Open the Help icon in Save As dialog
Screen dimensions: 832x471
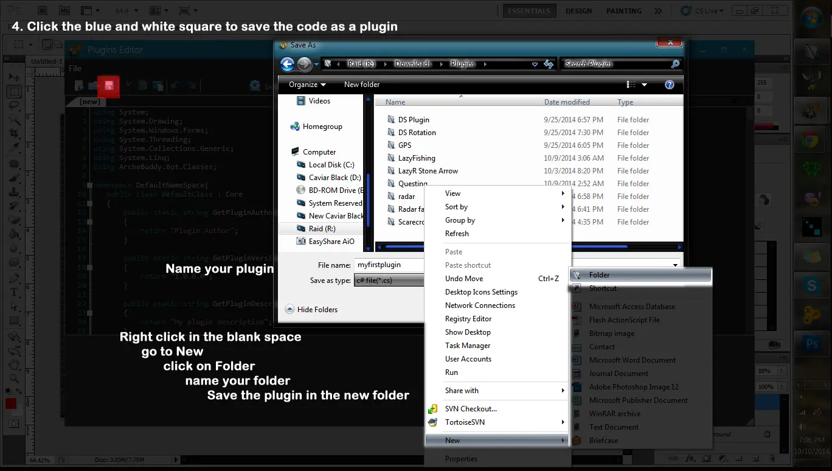[670, 85]
